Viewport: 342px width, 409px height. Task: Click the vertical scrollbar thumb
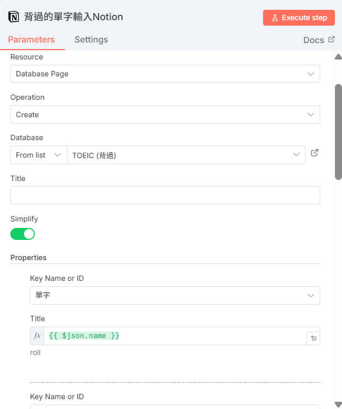338,131
